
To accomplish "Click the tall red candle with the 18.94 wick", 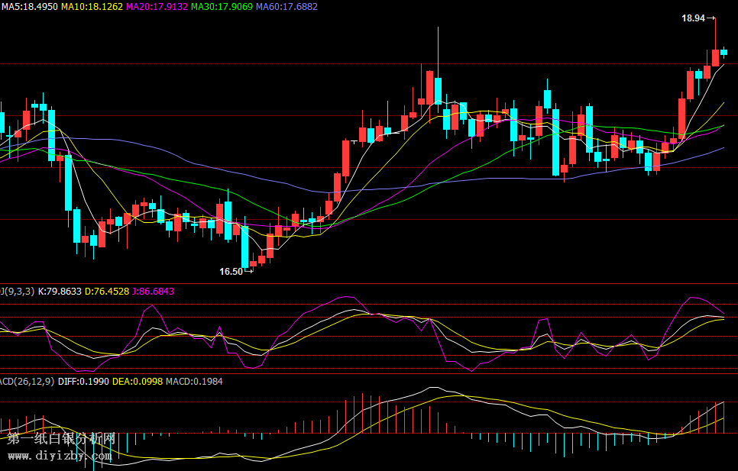I will (x=715, y=57).
